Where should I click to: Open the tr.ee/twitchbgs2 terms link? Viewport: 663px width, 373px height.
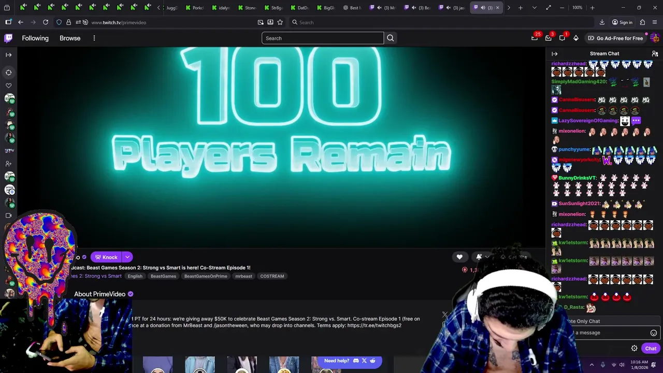[x=374, y=325]
